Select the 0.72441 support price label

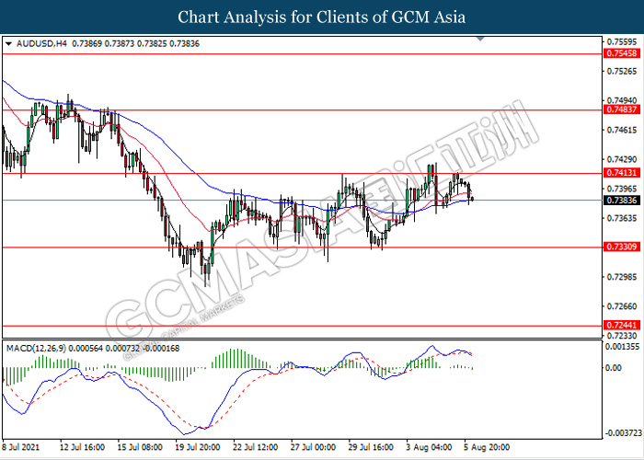(622, 326)
